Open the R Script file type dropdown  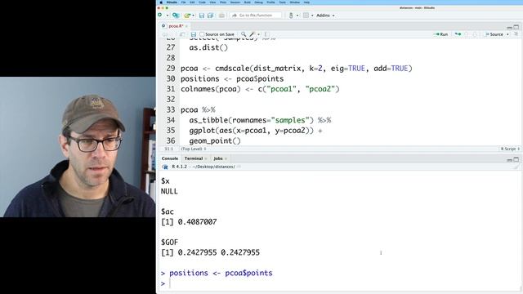click(x=510, y=149)
